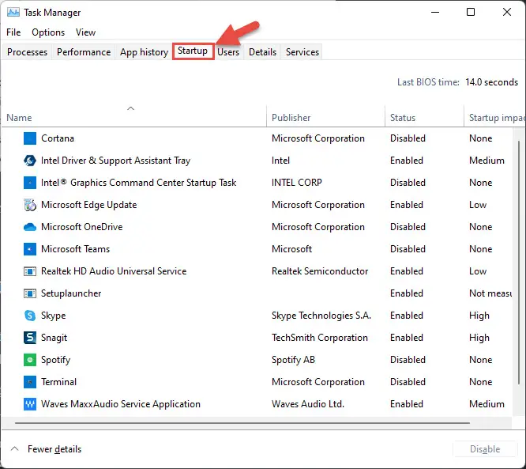Click the Spotify icon
The image size is (526, 469).
click(x=30, y=360)
